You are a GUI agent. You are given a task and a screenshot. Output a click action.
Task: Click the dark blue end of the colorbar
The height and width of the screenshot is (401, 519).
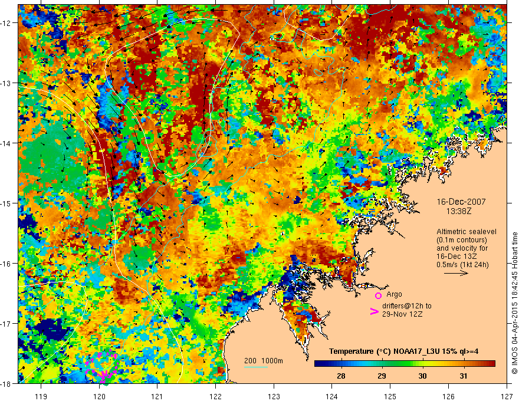tap(318, 364)
